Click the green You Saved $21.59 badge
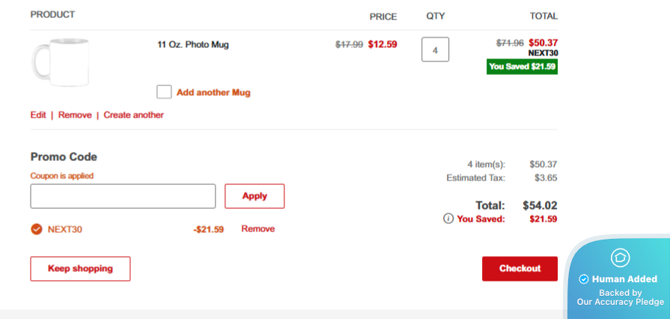The width and height of the screenshot is (670, 319). click(522, 67)
